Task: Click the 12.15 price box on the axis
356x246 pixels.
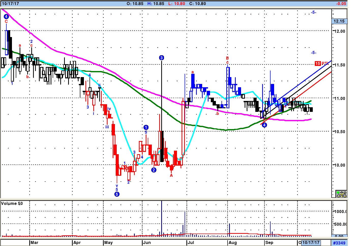Action: pyautogui.click(x=339, y=21)
